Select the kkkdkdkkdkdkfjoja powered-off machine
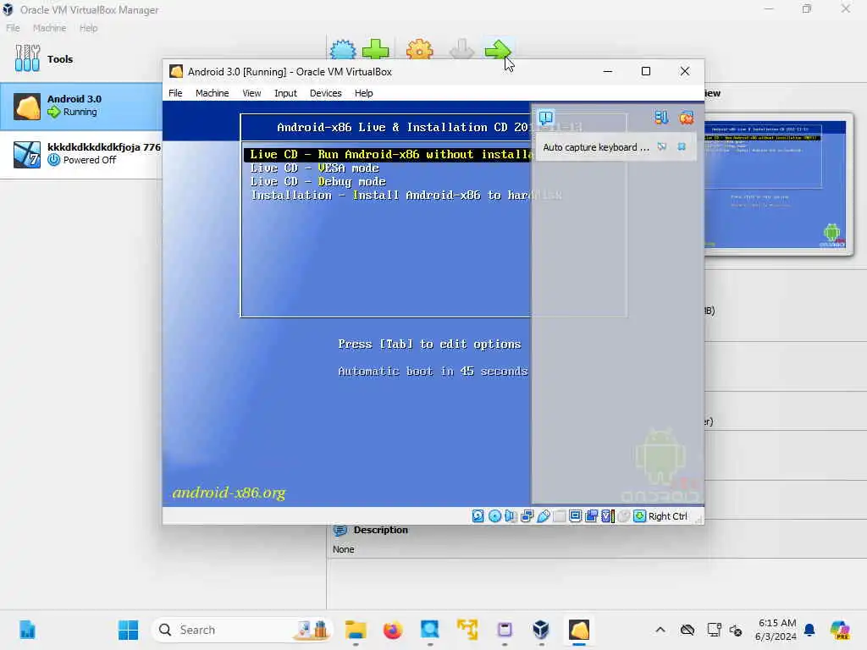This screenshot has height=650, width=867. pos(80,154)
